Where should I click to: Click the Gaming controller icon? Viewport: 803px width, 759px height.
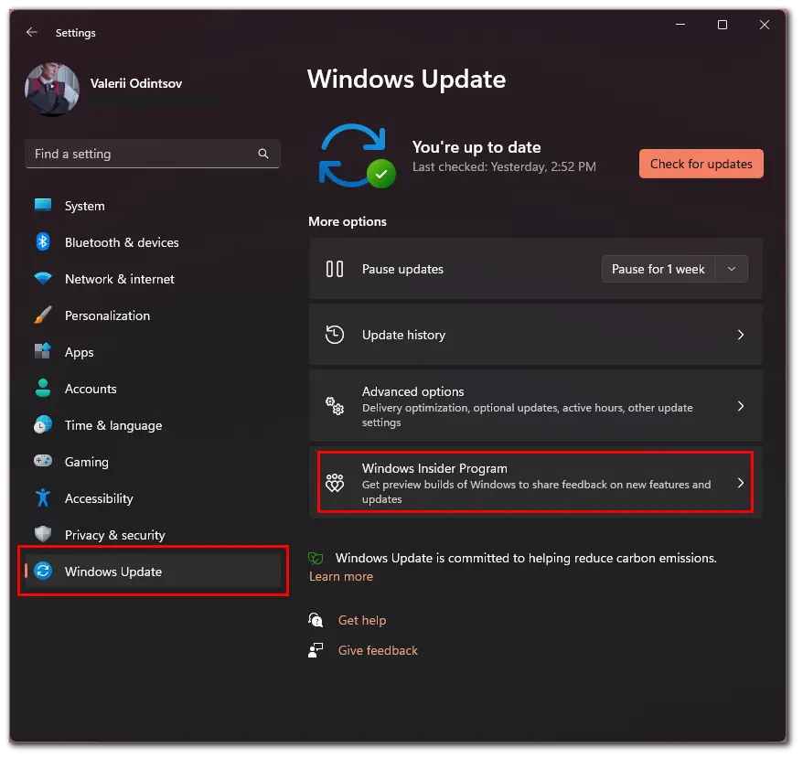43,461
